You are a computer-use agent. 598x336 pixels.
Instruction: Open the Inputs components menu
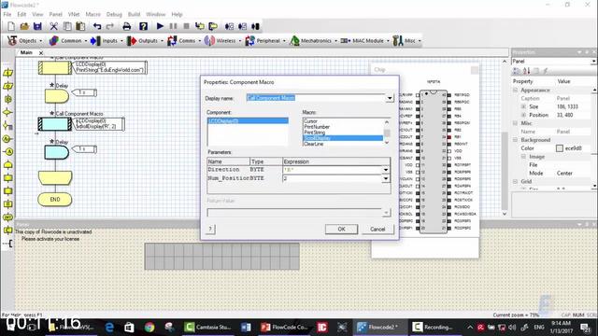(107, 41)
